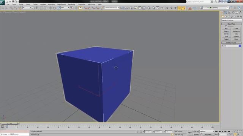Open the layer '0 (default)' dropdown

click(216, 8)
